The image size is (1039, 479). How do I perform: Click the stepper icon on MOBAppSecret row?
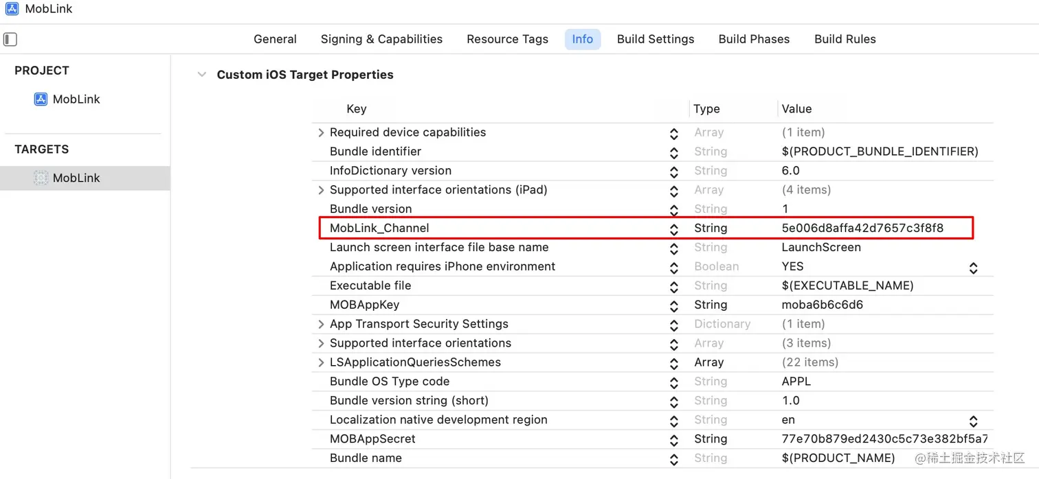pos(674,439)
